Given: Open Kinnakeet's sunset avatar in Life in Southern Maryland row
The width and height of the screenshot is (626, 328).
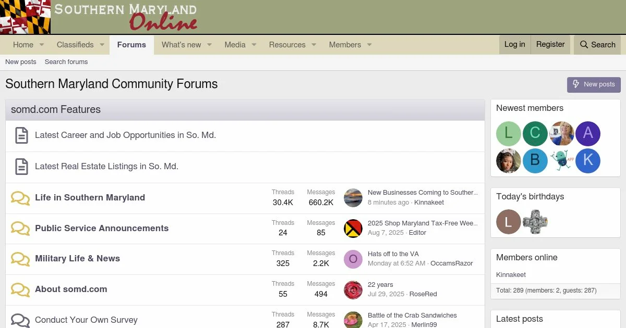Looking at the screenshot, I should point(353,198).
